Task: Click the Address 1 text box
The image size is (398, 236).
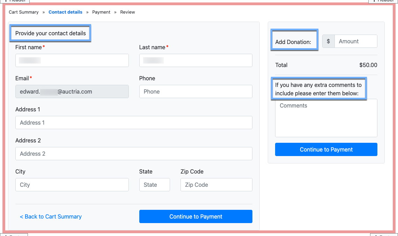Action: point(134,123)
